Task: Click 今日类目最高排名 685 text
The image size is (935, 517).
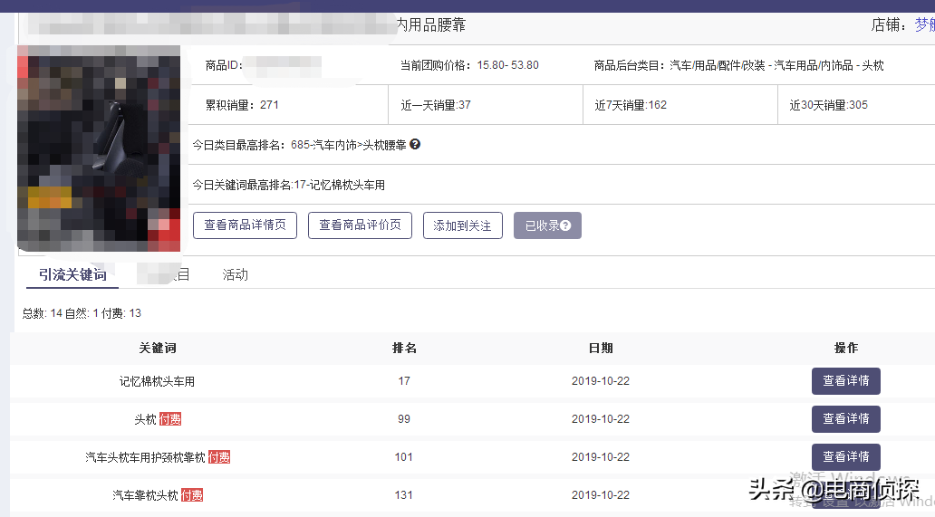Action: [299, 145]
